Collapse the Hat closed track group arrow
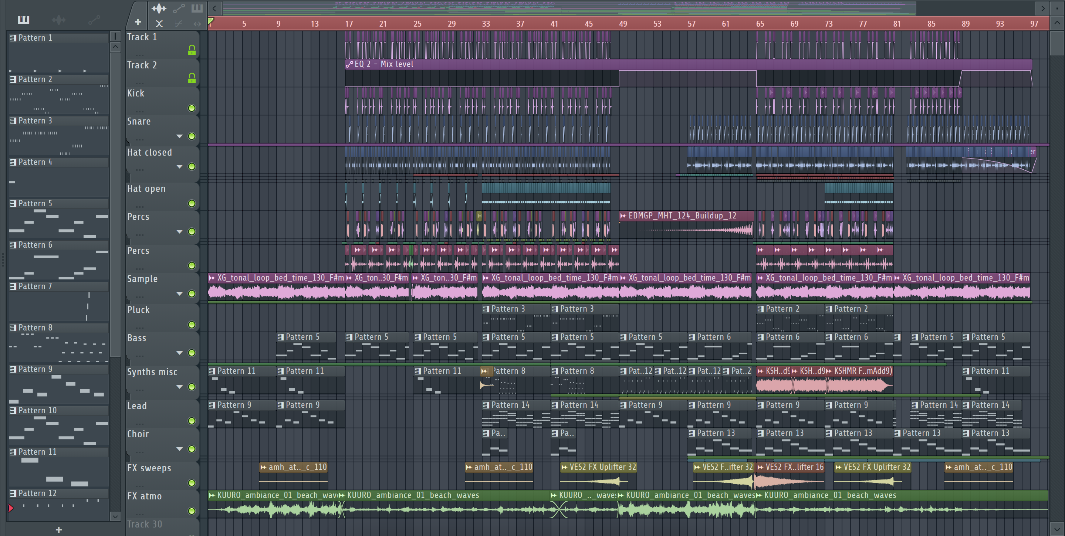The image size is (1065, 536). pyautogui.click(x=179, y=167)
